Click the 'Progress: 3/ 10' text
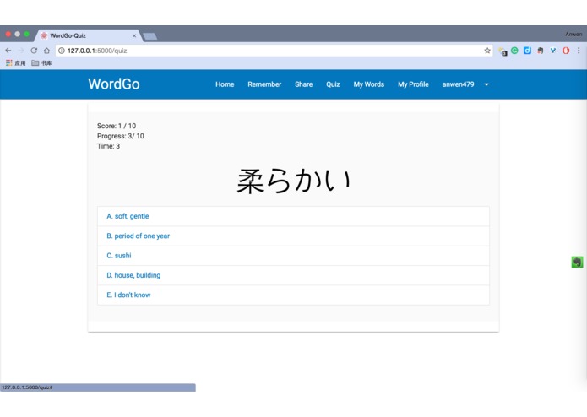The image size is (587, 417). pyautogui.click(x=121, y=136)
